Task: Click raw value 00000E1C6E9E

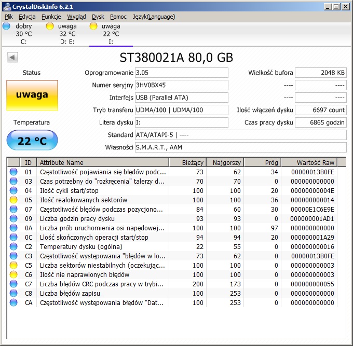Action: pos(313,209)
